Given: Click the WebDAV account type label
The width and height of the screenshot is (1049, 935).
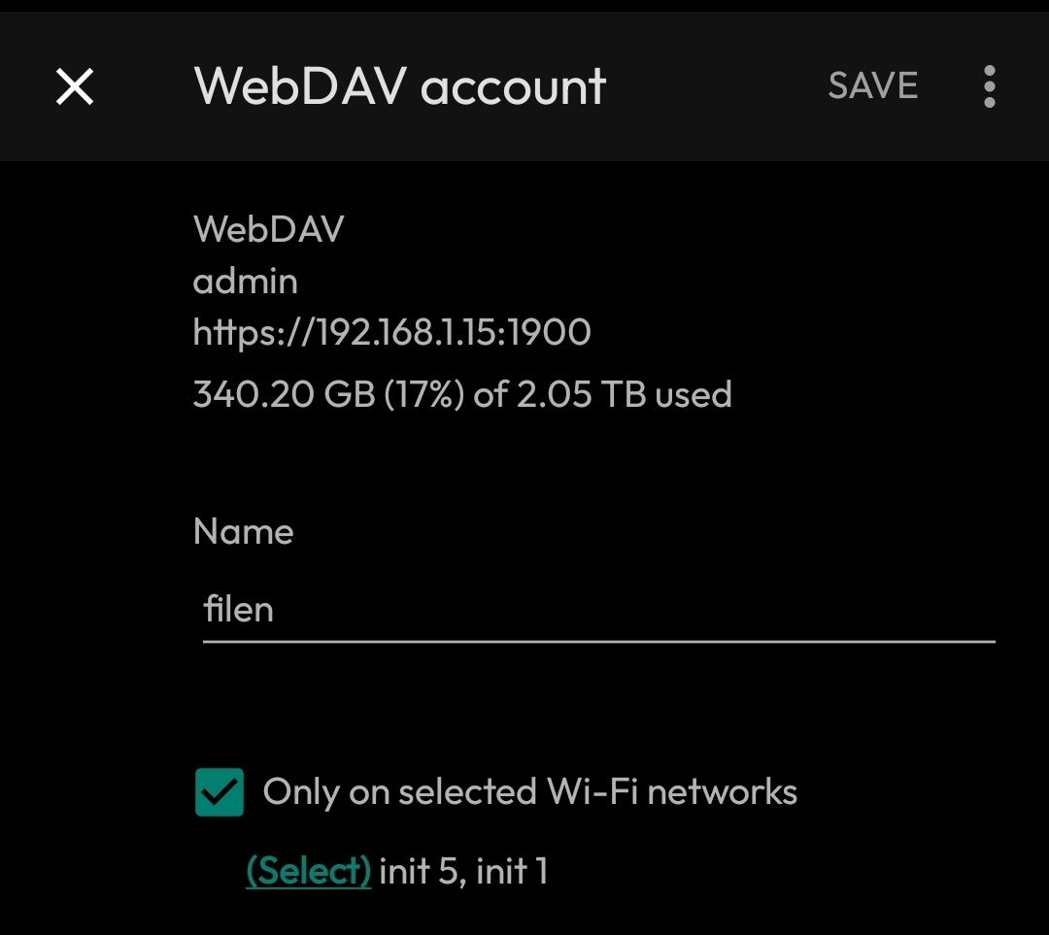Looking at the screenshot, I should (268, 229).
